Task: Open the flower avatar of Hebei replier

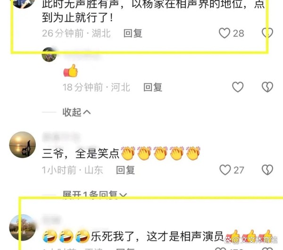Action: (49, 55)
